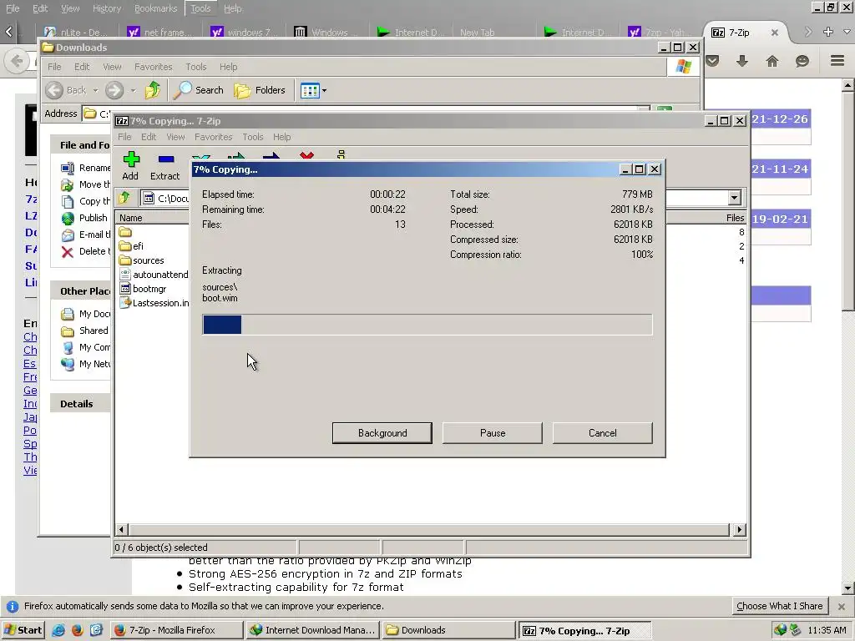855x641 pixels.
Task: Click the Rename task icon in Downloads sidebar
Action: [68, 168]
